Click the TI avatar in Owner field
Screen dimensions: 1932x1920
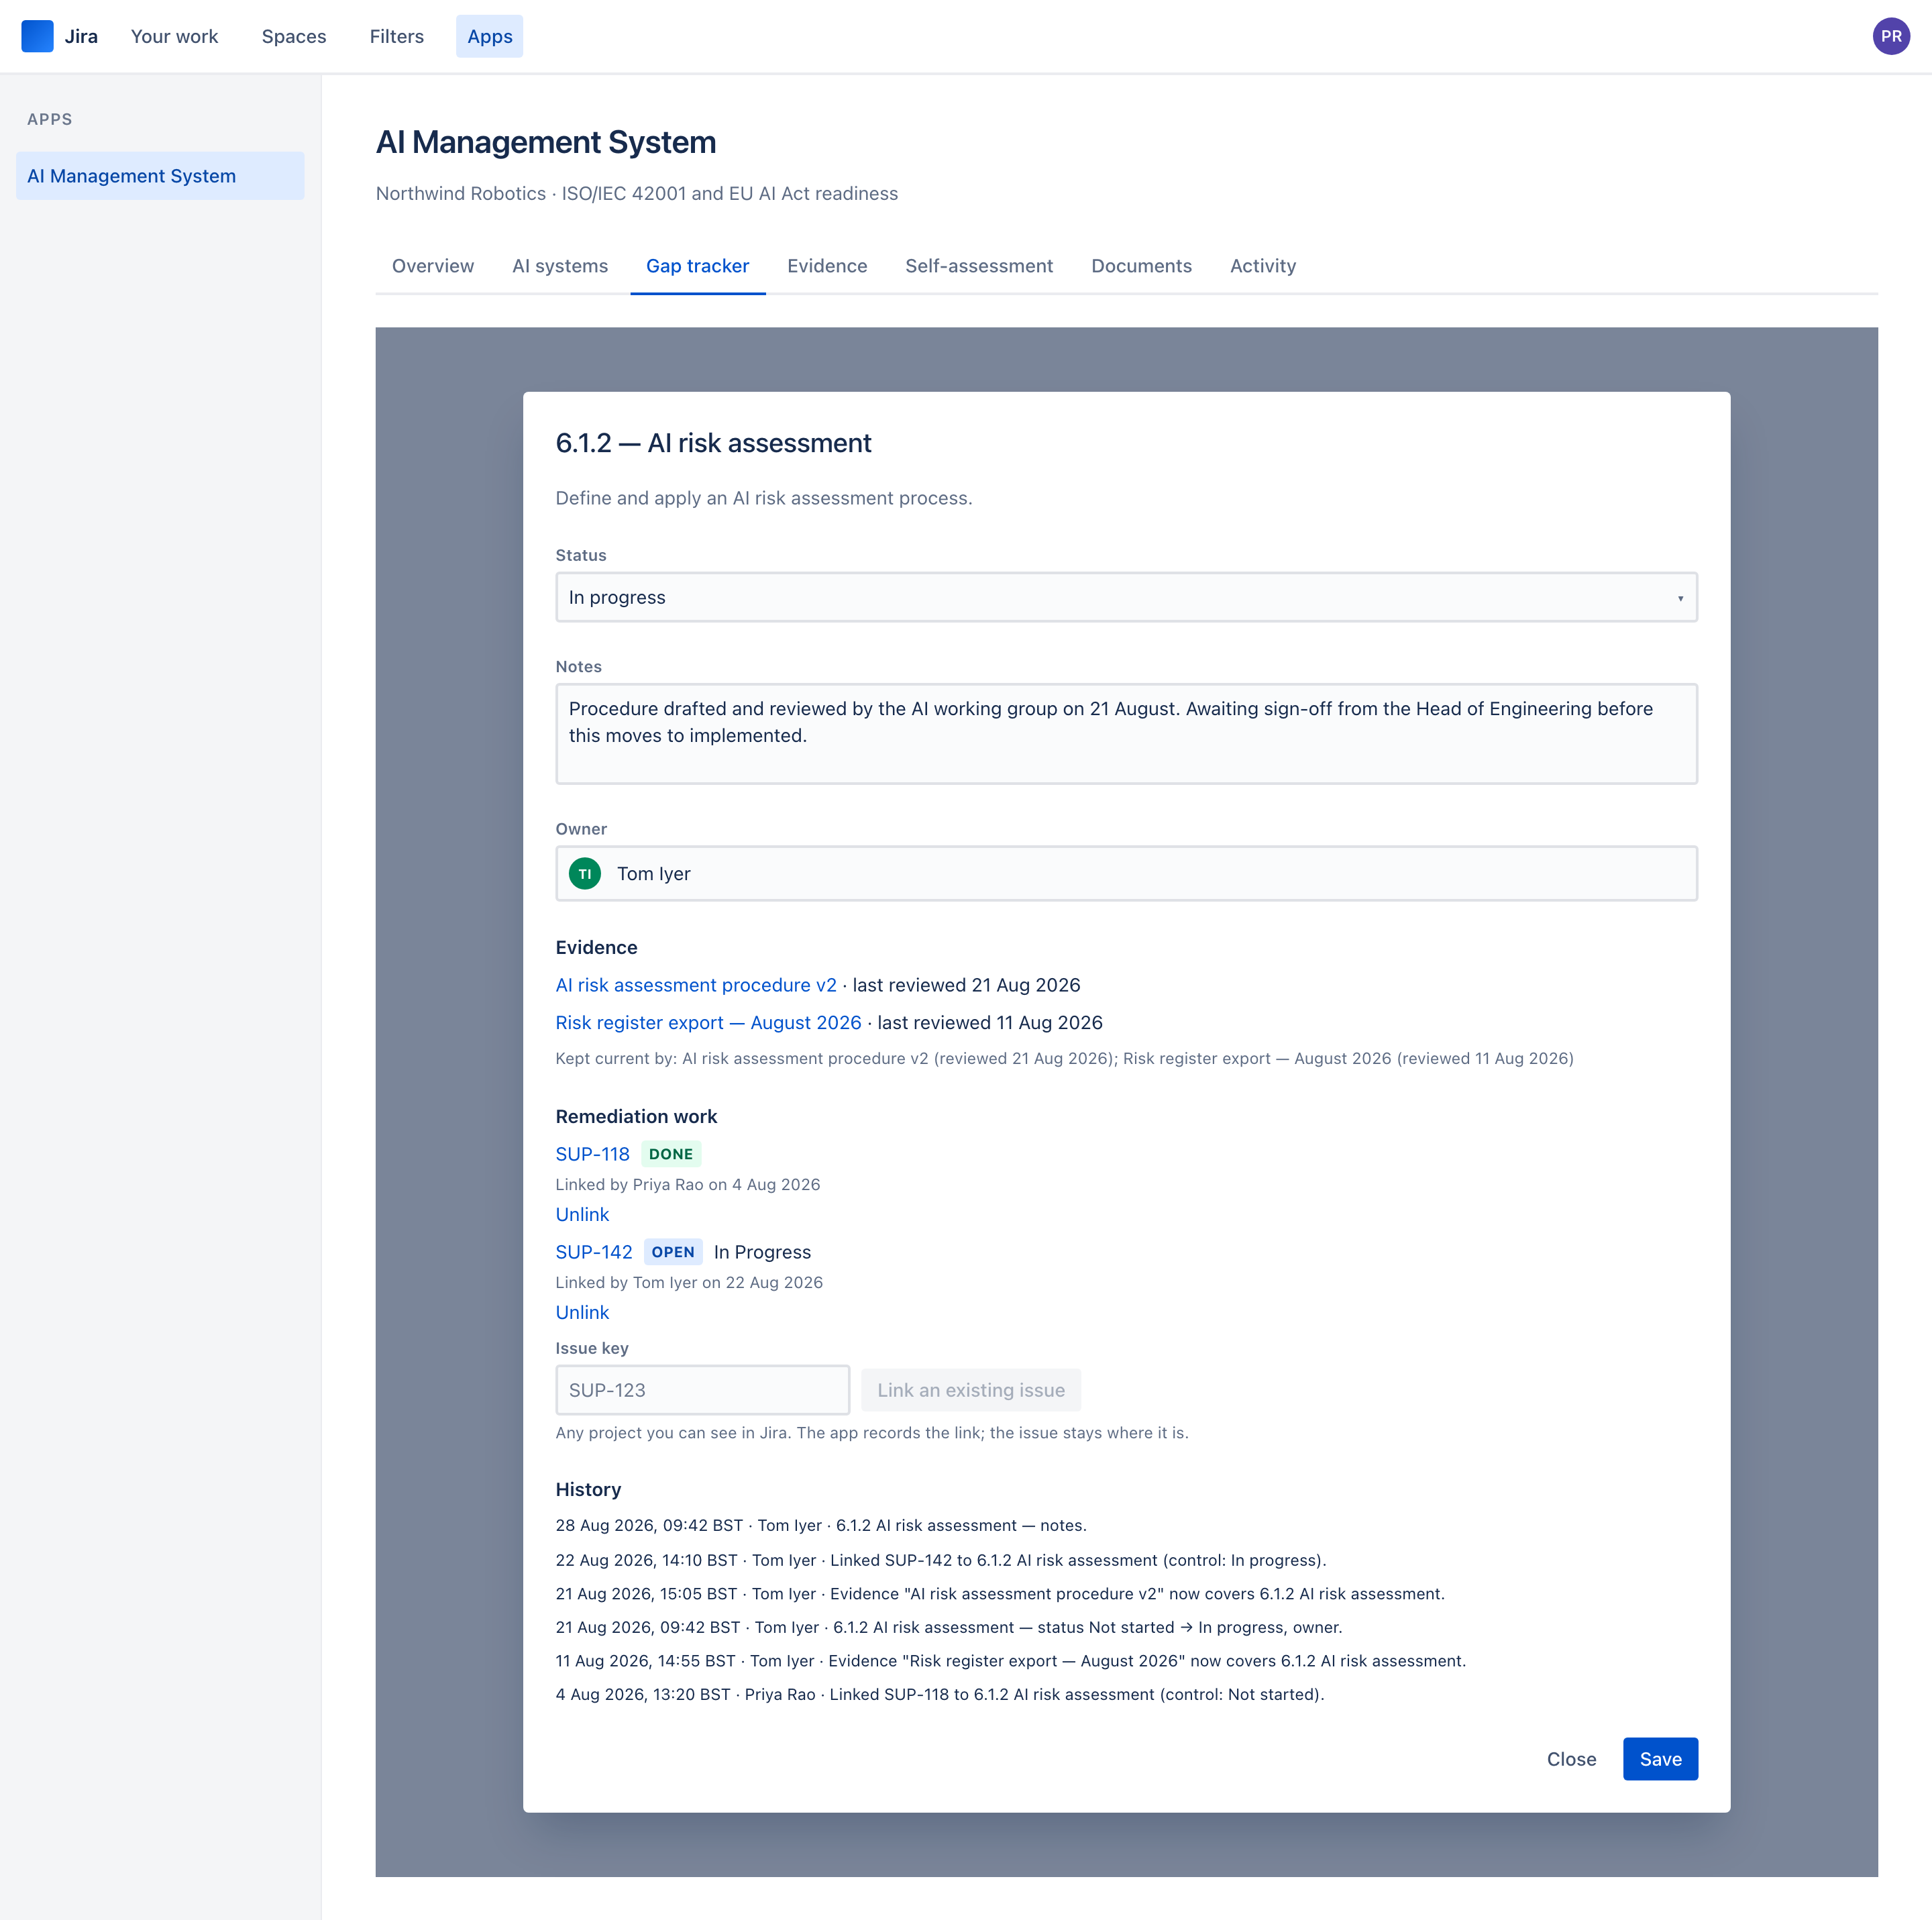[x=585, y=873]
